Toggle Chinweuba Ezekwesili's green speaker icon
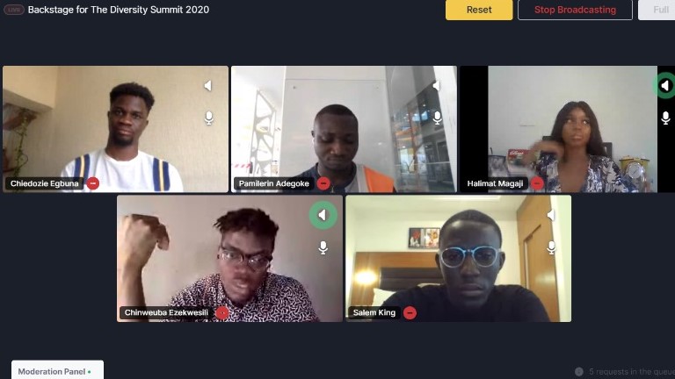The height and width of the screenshot is (379, 675). click(x=323, y=215)
